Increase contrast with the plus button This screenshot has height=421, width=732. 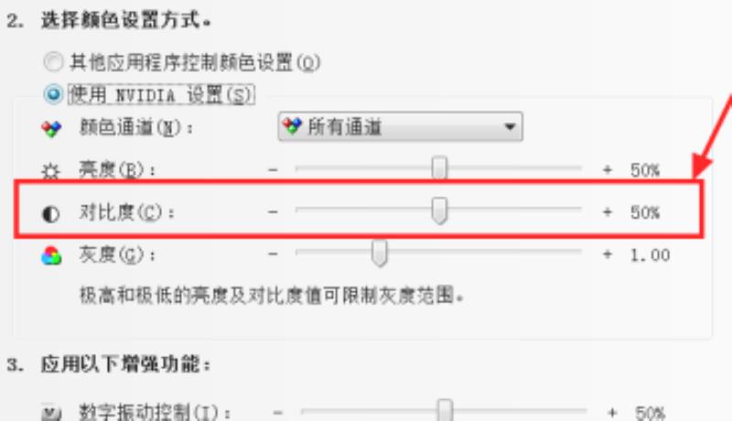[608, 213]
